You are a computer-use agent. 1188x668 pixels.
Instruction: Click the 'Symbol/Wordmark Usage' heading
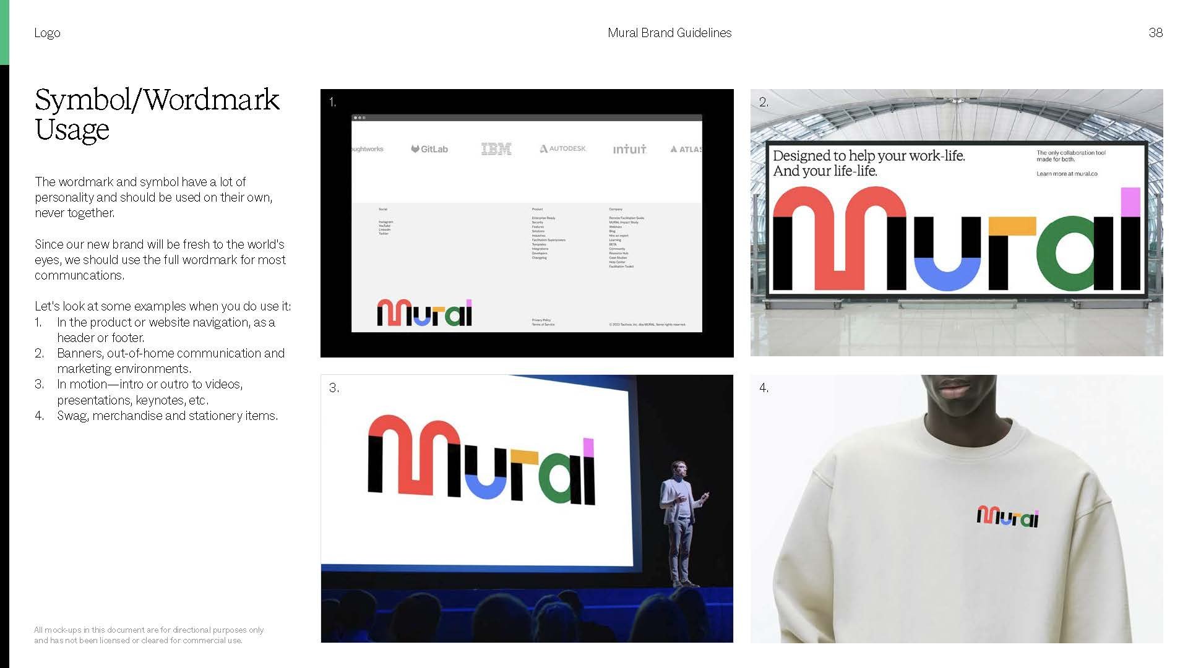tap(157, 115)
